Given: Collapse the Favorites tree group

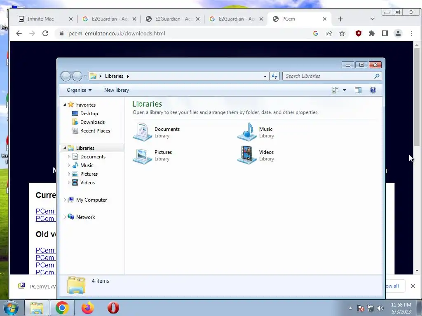Looking at the screenshot, I should pyautogui.click(x=65, y=105).
